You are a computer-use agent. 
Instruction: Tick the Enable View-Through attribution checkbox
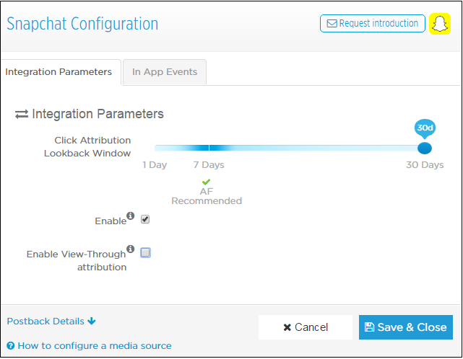click(x=145, y=252)
